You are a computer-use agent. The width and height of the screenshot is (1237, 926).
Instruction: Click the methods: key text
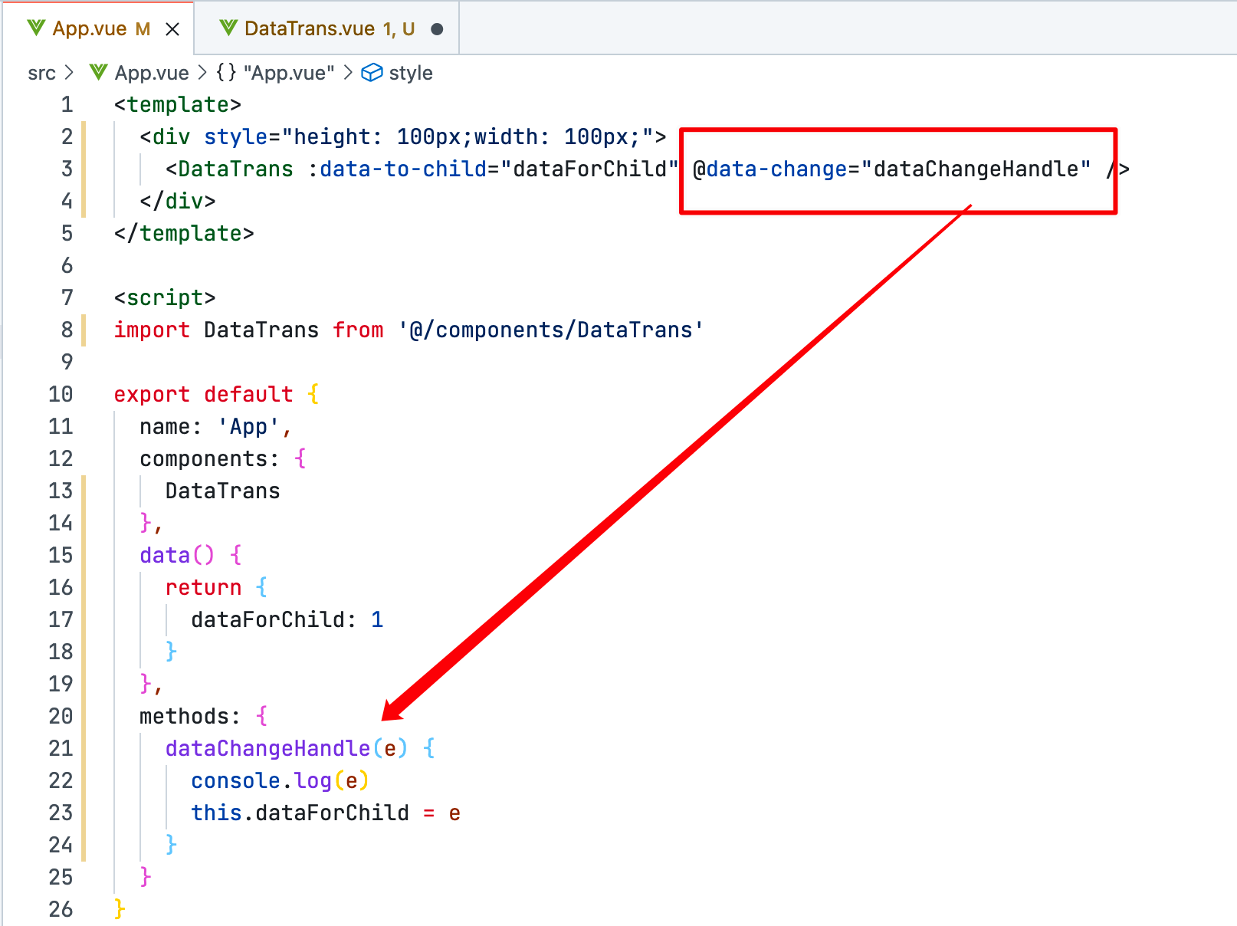[x=190, y=716]
